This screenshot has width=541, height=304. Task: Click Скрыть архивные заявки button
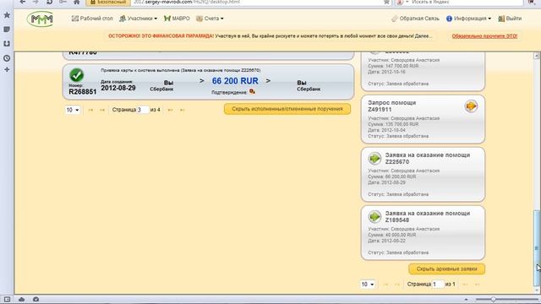pyautogui.click(x=447, y=269)
